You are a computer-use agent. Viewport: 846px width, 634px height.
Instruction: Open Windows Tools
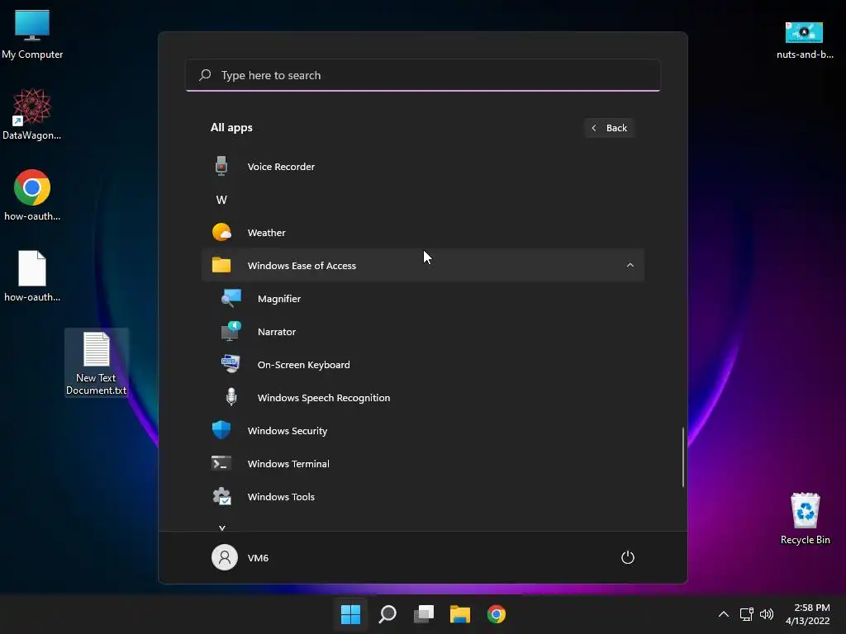tap(422, 496)
